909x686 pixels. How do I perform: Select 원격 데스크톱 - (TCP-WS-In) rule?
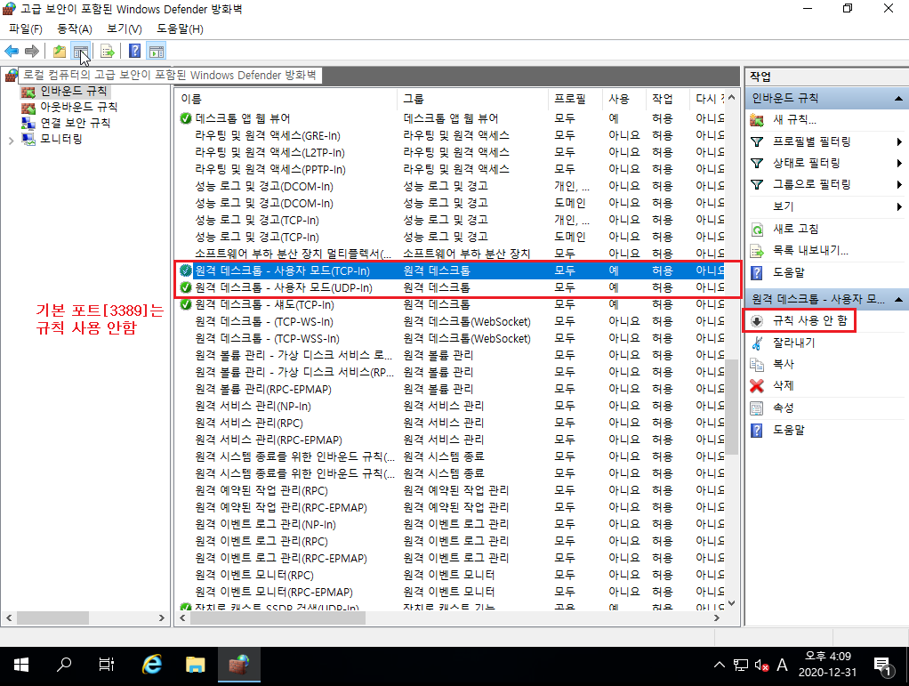coord(450,322)
